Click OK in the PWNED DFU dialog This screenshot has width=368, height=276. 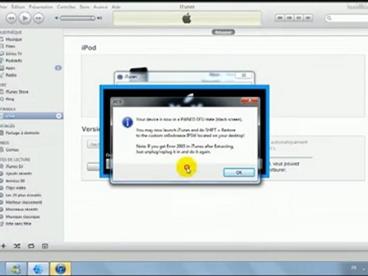tap(239, 172)
